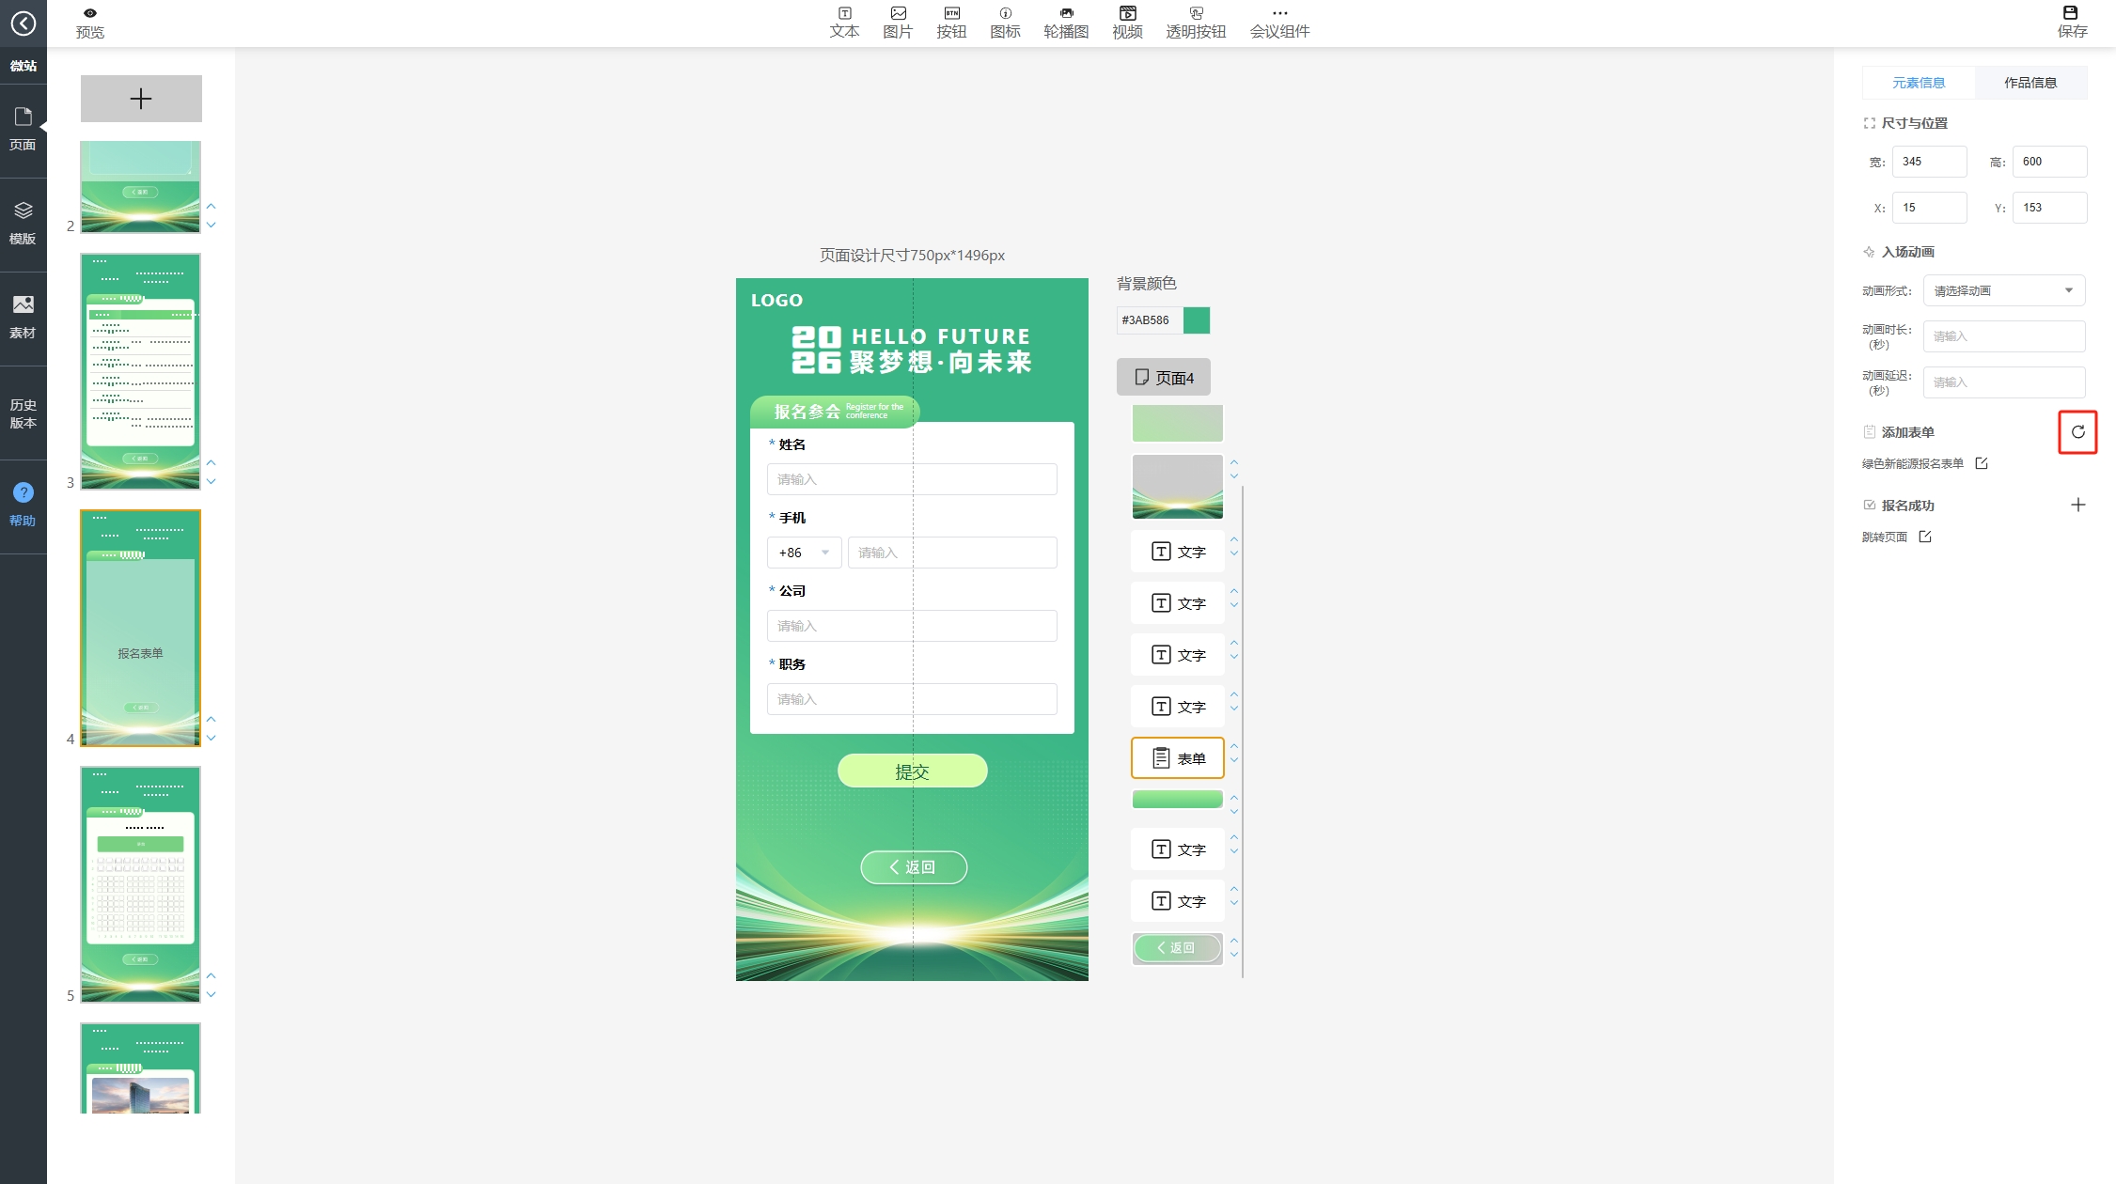
Task: Move page 2 up with arrow
Action: (212, 206)
